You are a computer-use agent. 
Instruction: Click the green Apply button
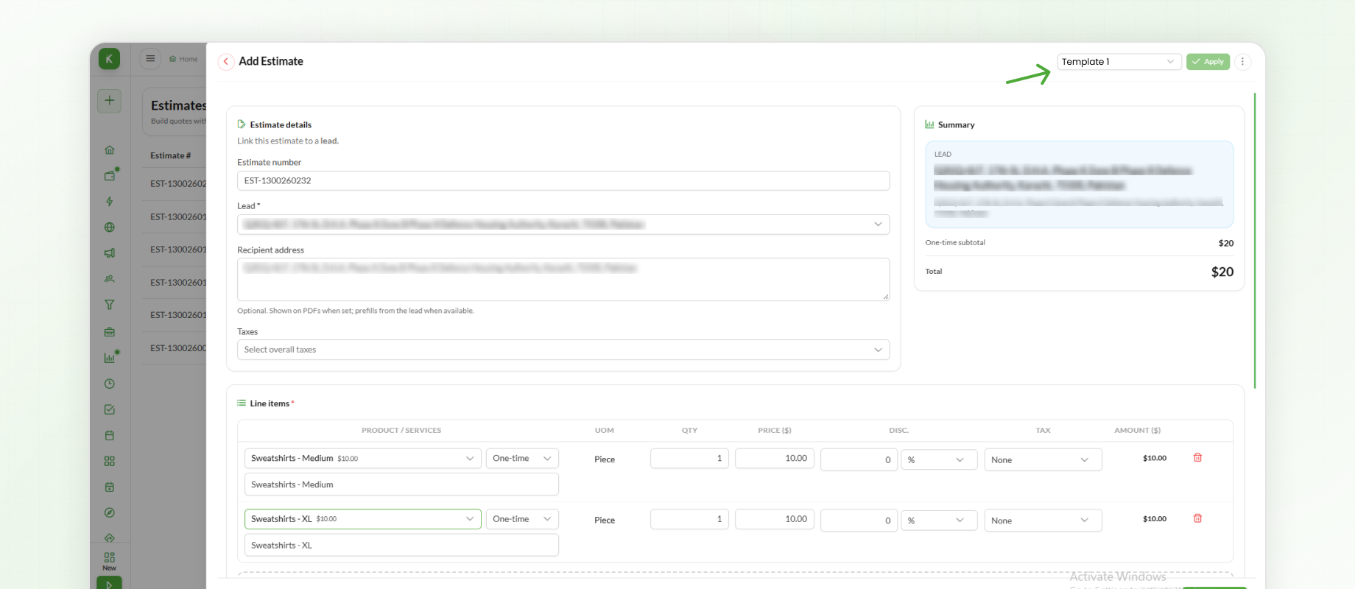[1208, 62]
